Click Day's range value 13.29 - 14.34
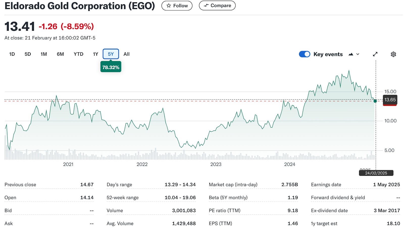This screenshot has height=231, width=404. click(x=180, y=185)
